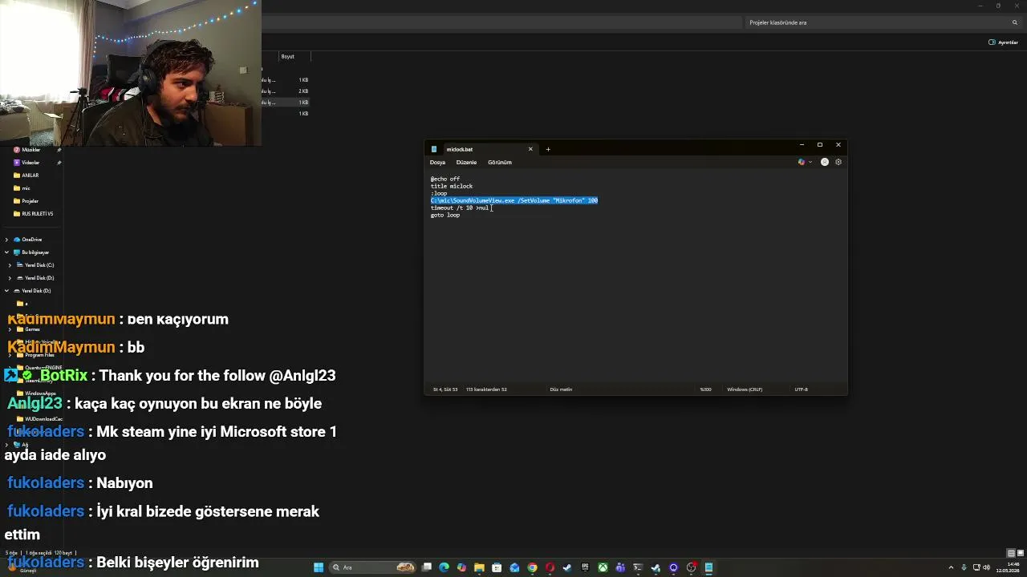Open the Düzenle menu in Notepad

(x=466, y=162)
